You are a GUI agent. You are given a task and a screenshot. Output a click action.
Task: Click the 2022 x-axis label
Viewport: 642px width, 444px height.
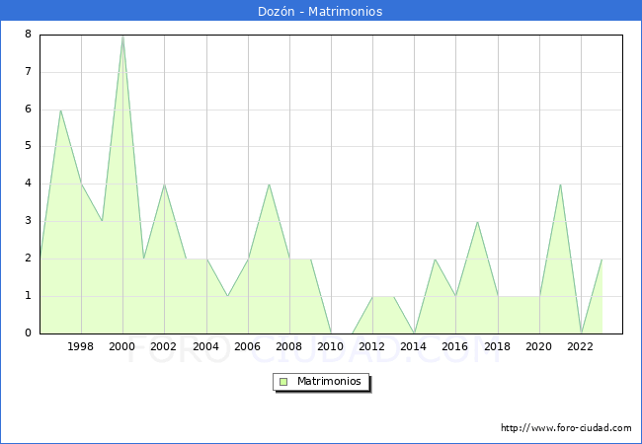point(581,346)
